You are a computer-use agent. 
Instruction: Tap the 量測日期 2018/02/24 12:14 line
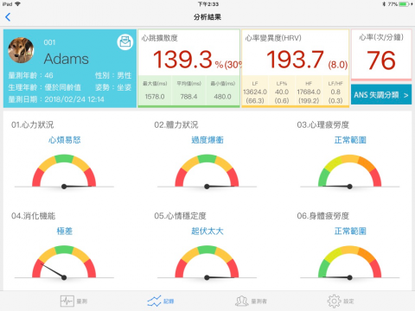[56, 99]
